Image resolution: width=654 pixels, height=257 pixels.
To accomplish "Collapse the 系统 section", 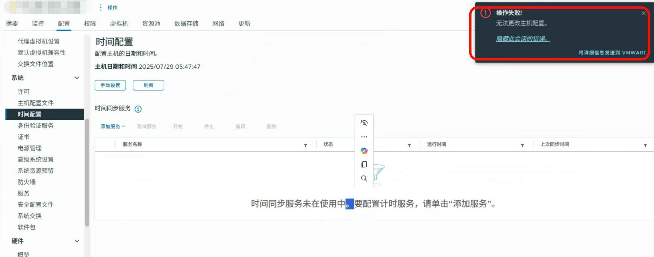I will (77, 78).
